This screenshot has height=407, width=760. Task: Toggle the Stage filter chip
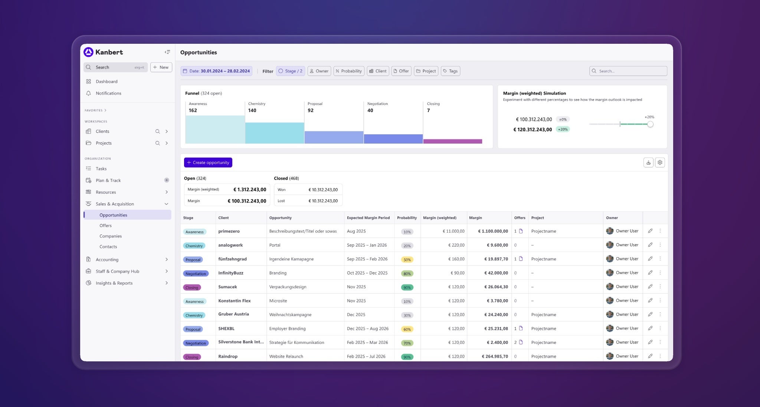(x=291, y=71)
